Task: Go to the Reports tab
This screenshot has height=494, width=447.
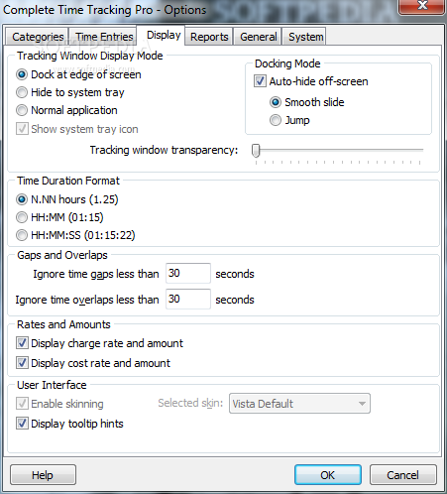Action: (209, 37)
